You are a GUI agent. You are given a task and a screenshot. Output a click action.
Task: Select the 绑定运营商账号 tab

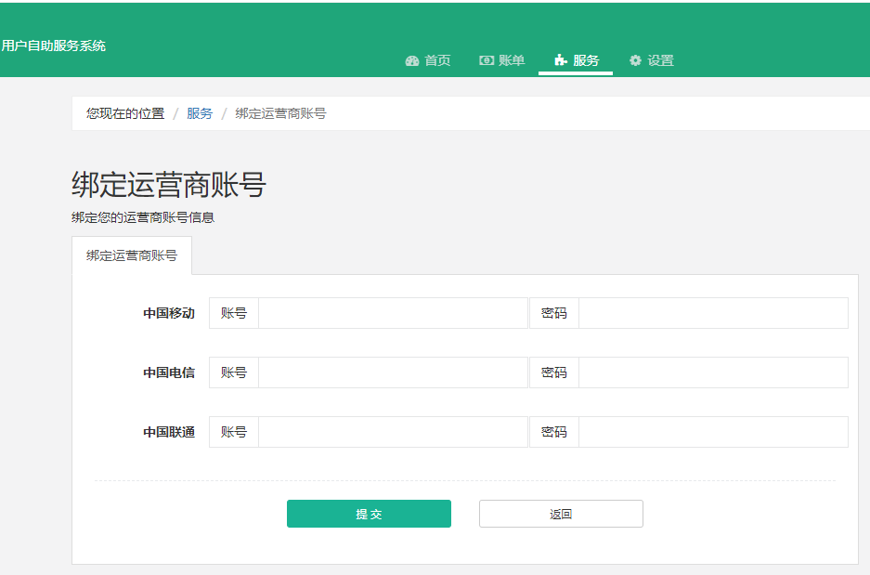point(132,255)
